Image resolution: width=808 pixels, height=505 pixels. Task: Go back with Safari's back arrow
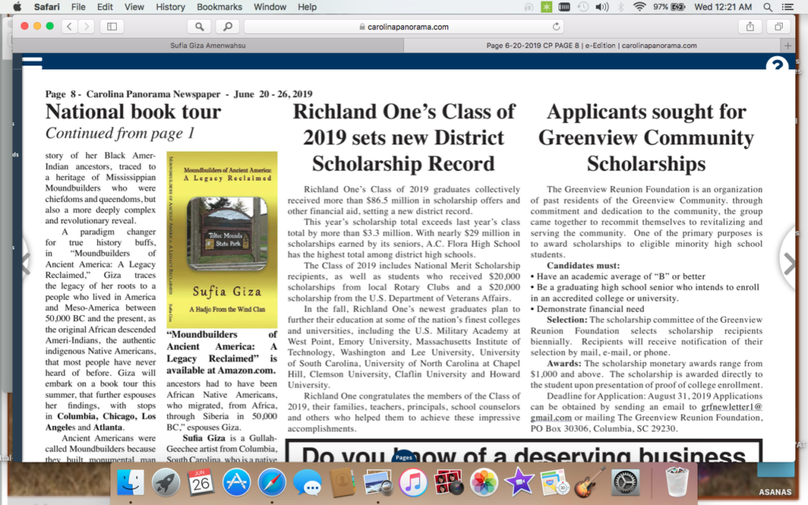(69, 26)
